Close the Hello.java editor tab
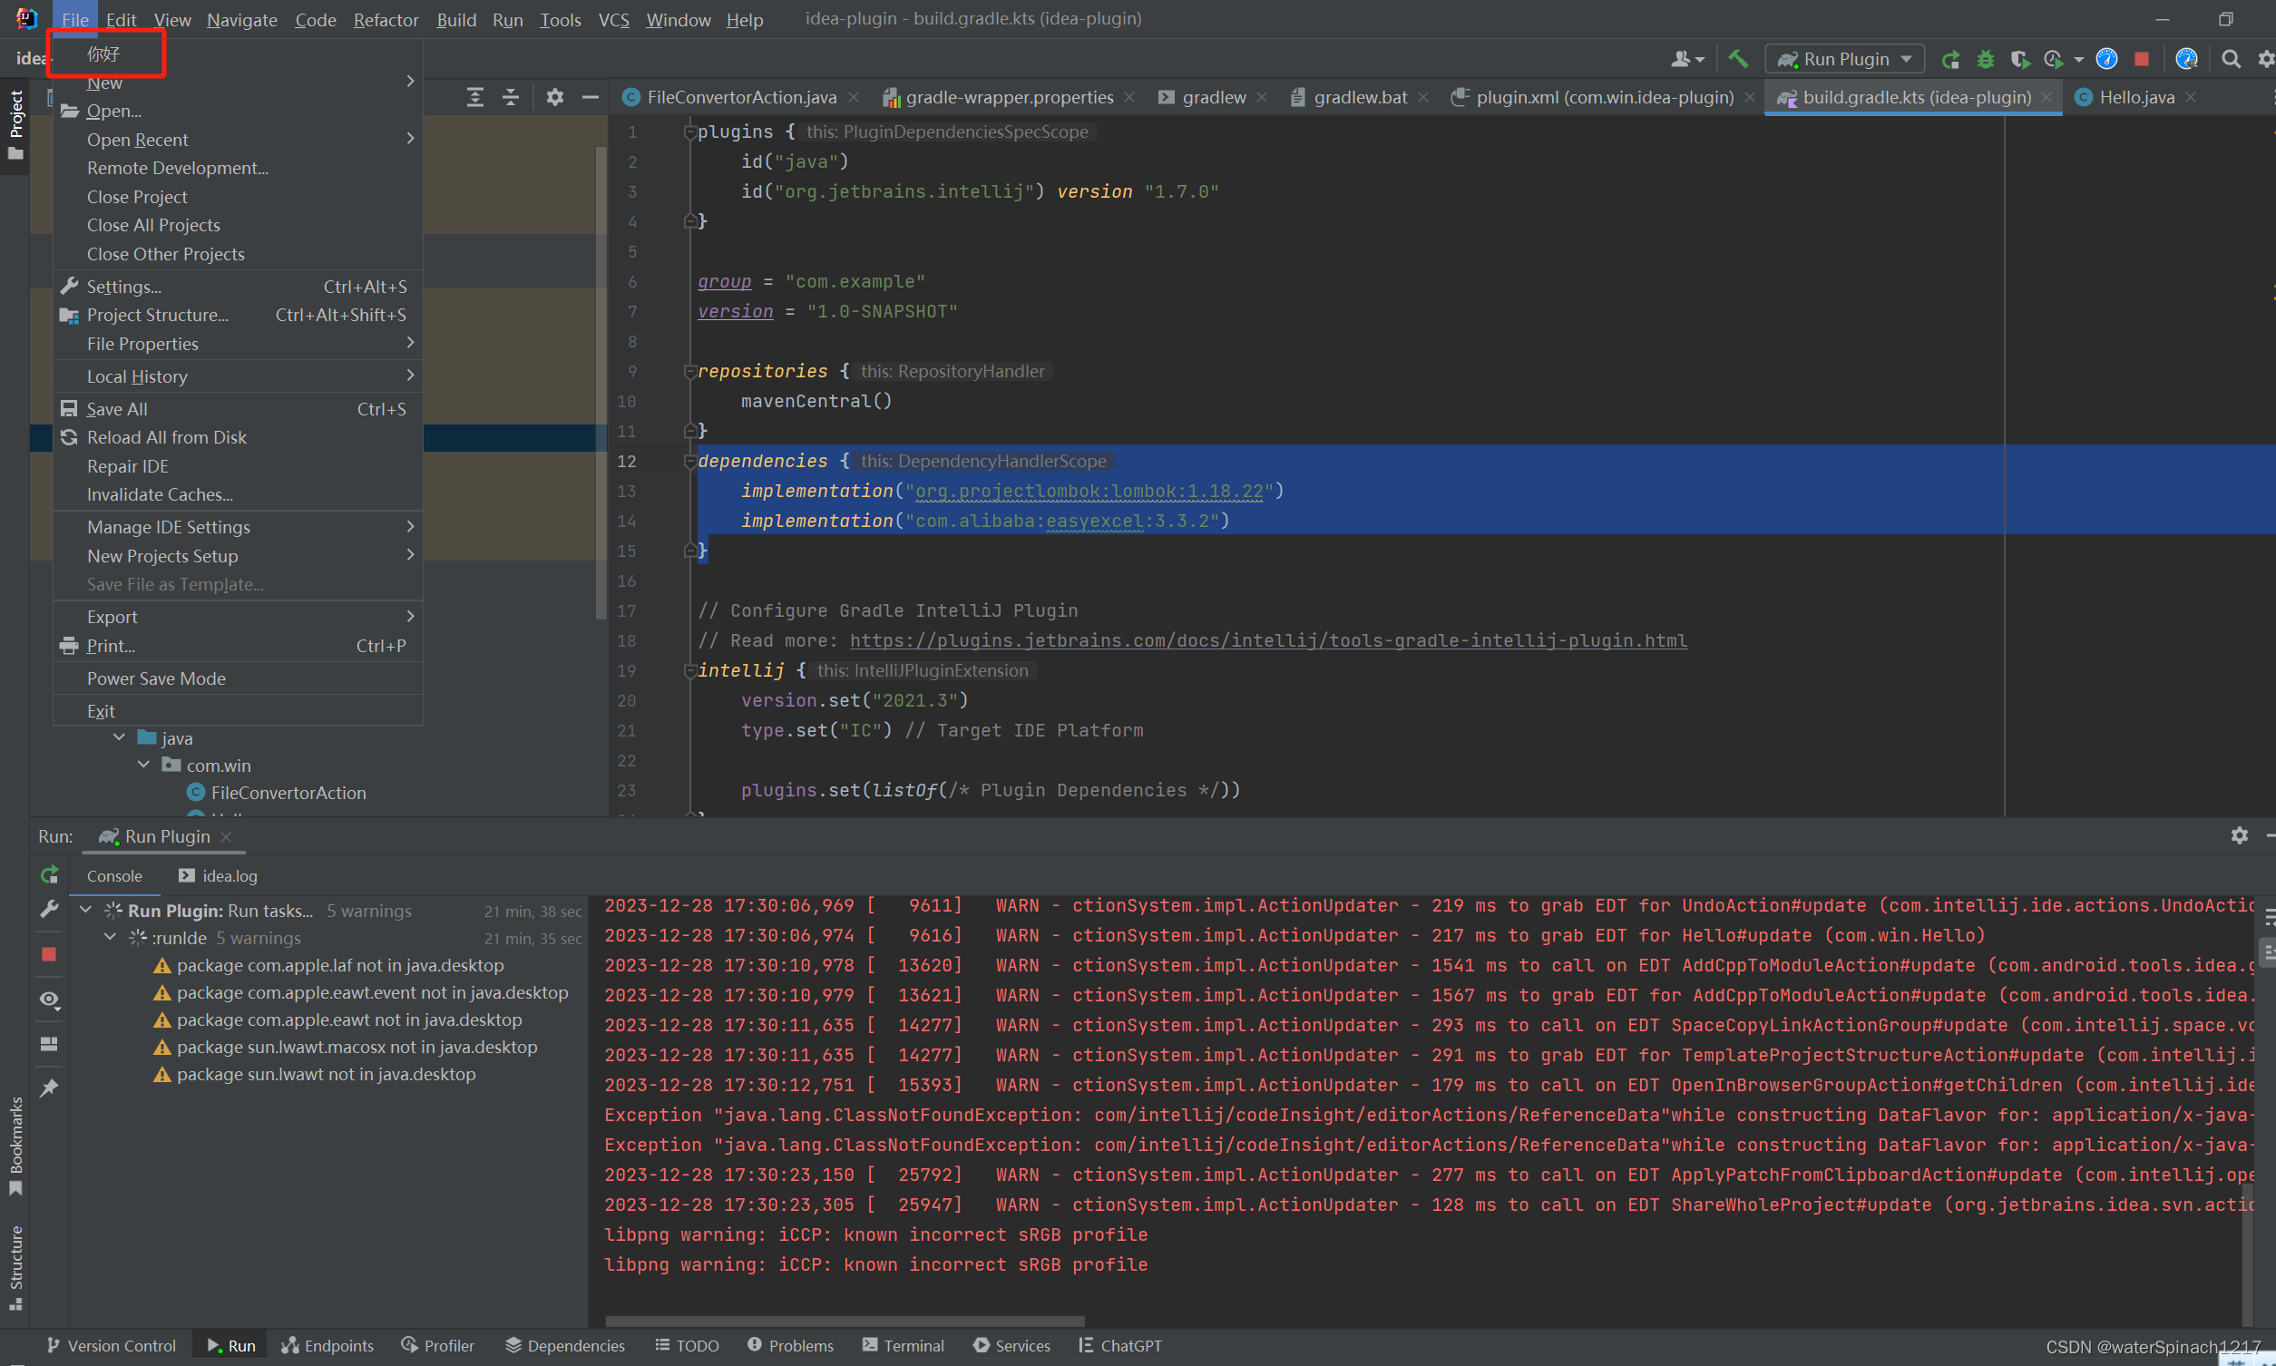Image resolution: width=2276 pixels, height=1366 pixels. click(2191, 98)
